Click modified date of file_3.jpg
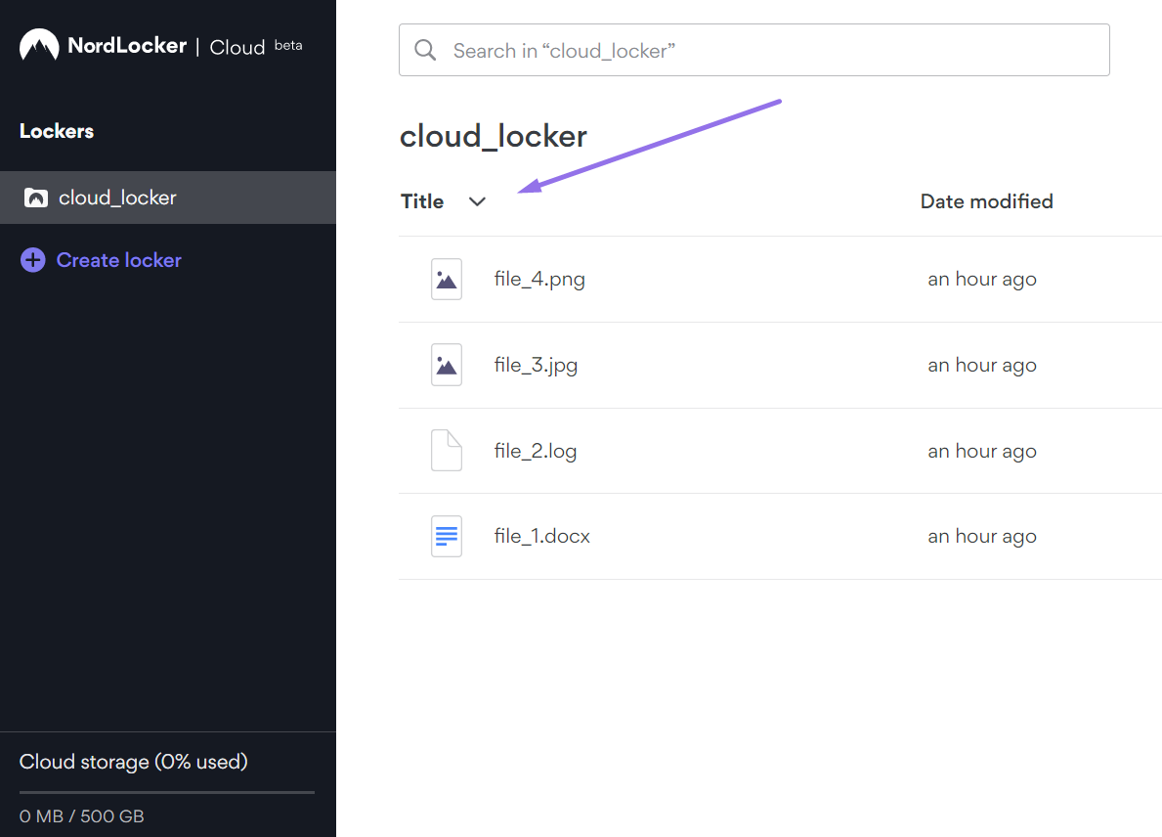Viewport: 1162px width, 837px height. point(982,365)
